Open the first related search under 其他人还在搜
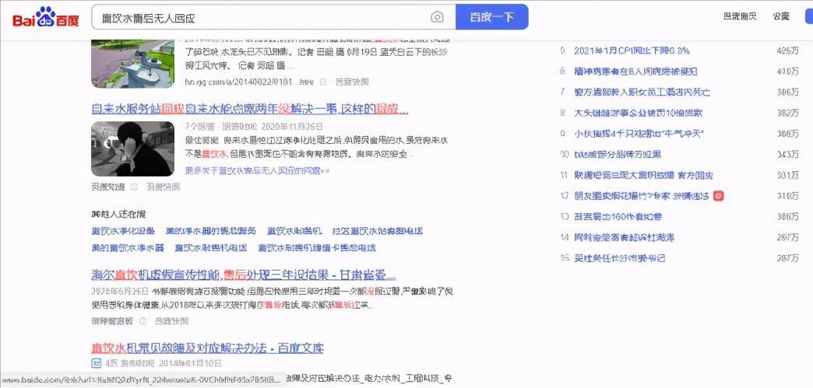 123,231
